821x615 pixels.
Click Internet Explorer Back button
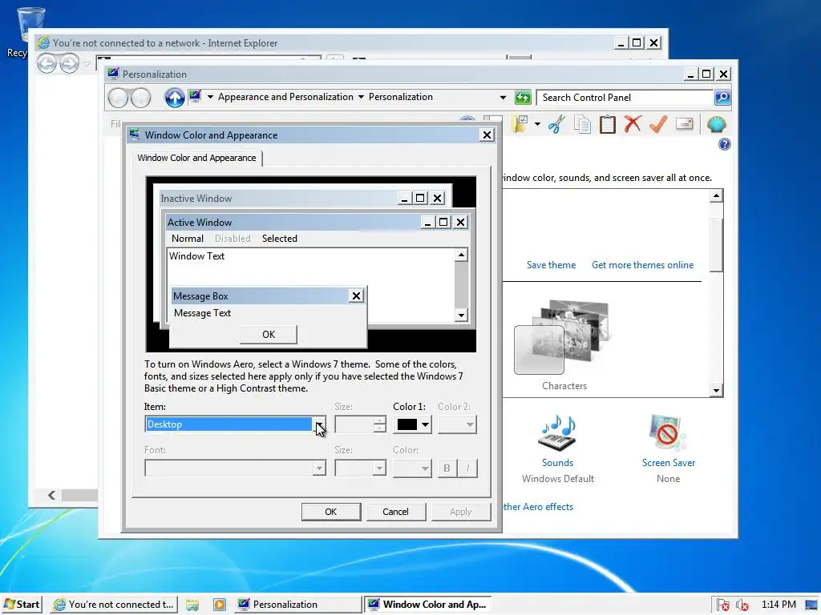[47, 64]
